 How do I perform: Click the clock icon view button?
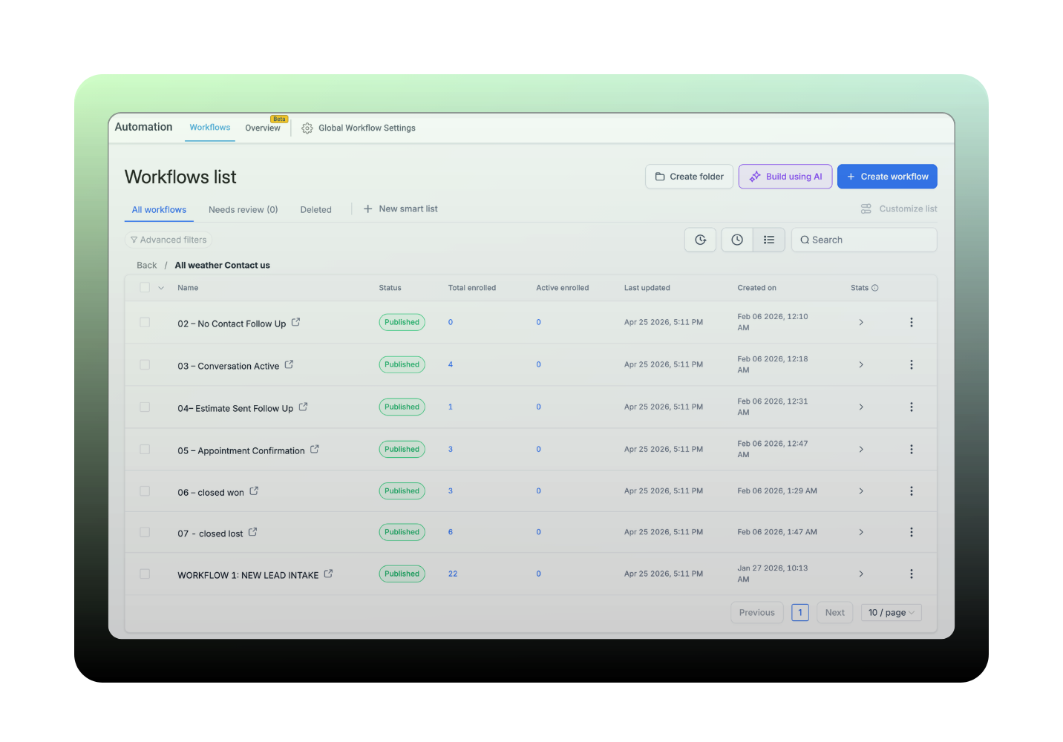(737, 240)
